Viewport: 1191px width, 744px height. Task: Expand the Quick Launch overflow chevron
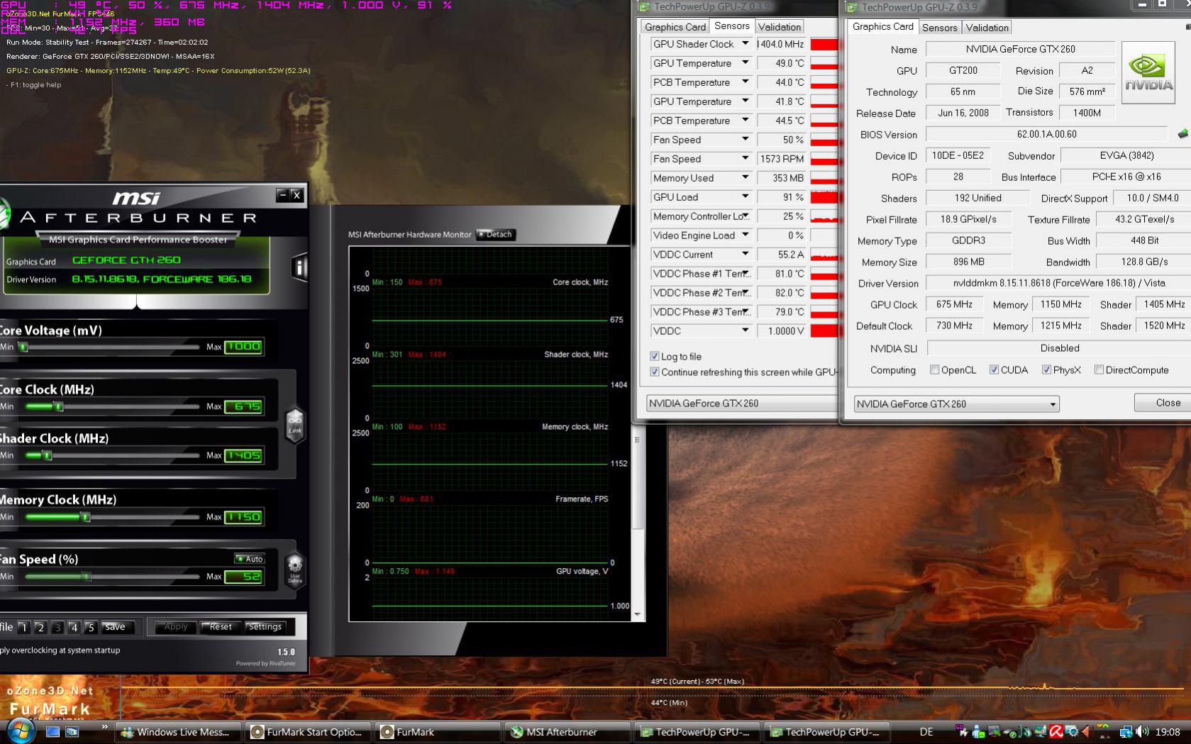point(104,727)
